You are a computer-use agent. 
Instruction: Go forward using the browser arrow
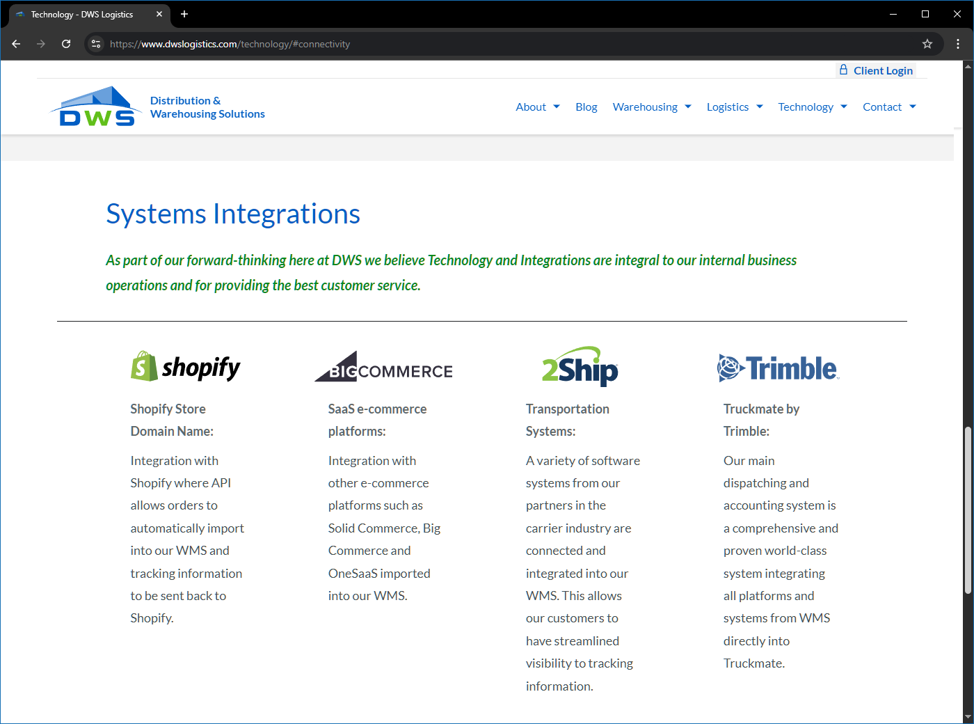pyautogui.click(x=41, y=44)
